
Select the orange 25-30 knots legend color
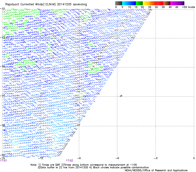point(153,3)
